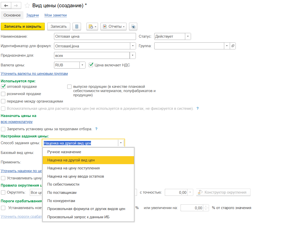This screenshot has height=225, width=284.
Task: Click open button icon next to Группа field
Action: pos(233,46)
